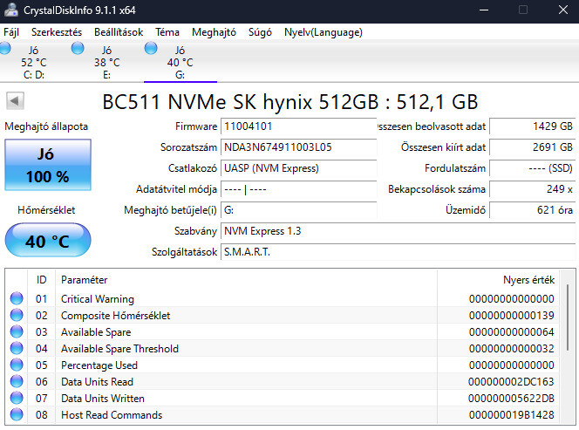Click the status orb for Critical Warning
The width and height of the screenshot is (579, 430).
[16, 299]
